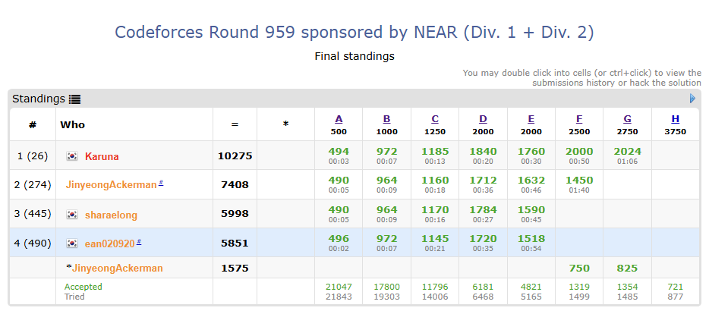The width and height of the screenshot is (709, 311).
Task: Open Karuna's profile link
Action: click(x=102, y=157)
